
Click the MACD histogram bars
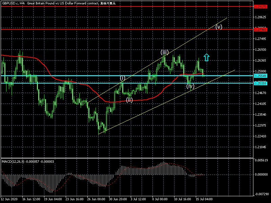coord(163,169)
